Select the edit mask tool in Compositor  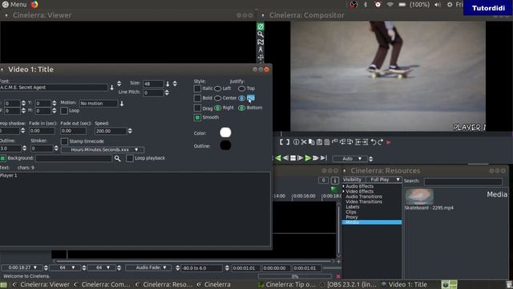tap(261, 43)
